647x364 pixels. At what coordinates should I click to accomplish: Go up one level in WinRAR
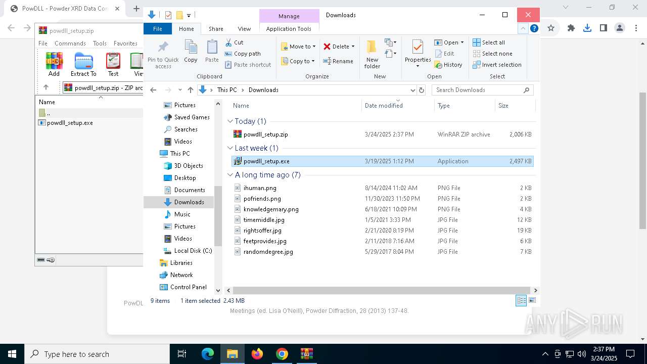tap(46, 87)
